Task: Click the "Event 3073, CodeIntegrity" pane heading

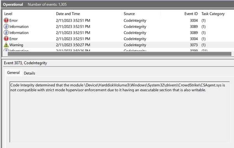Action: 25,63
